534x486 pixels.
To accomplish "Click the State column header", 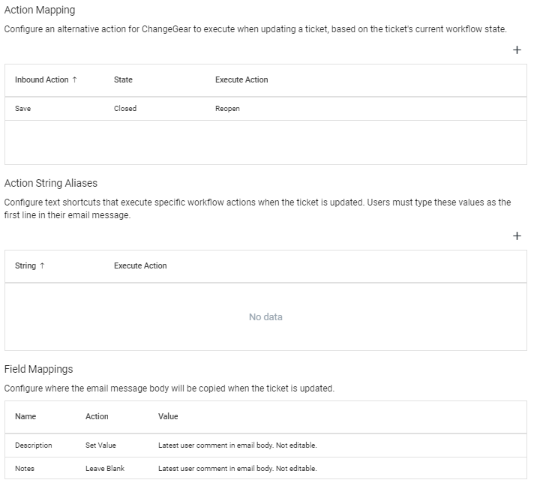I will tap(123, 79).
